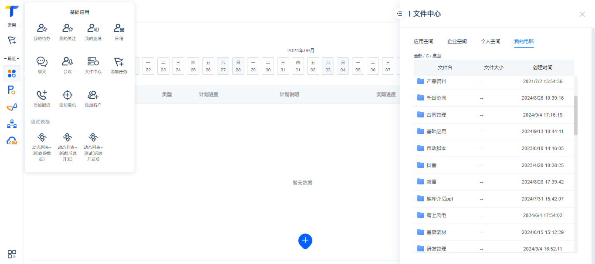The height and width of the screenshot is (264, 595).
Task: Click the file list vertical scrollbar
Action: point(575,115)
